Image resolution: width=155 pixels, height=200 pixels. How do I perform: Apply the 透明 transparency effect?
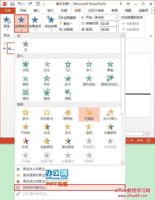click(x=89, y=129)
